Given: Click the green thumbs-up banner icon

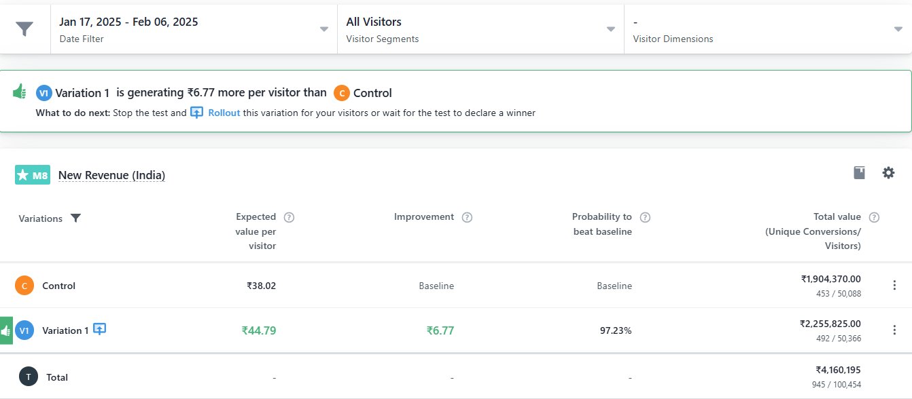Looking at the screenshot, I should point(20,91).
